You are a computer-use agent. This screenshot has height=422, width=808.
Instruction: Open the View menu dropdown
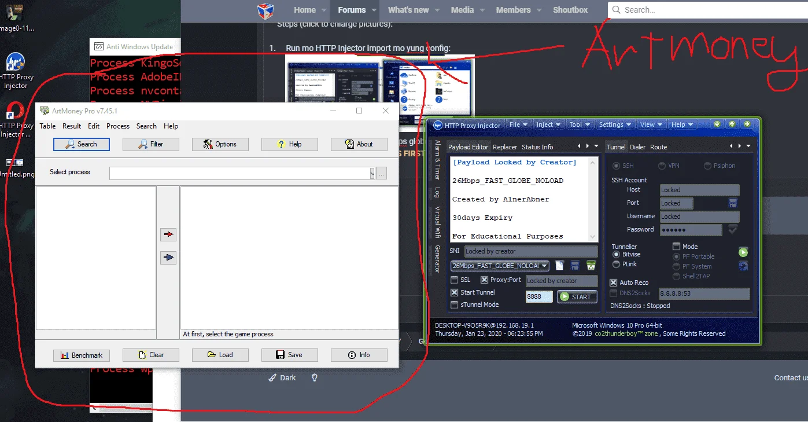click(x=651, y=124)
